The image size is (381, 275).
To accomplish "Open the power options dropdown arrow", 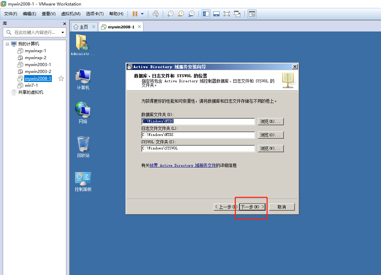I will pyautogui.click(x=142, y=14).
